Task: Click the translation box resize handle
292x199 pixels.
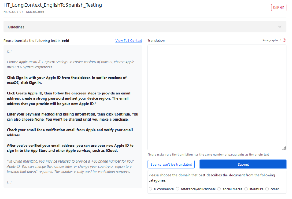Action: (284, 148)
